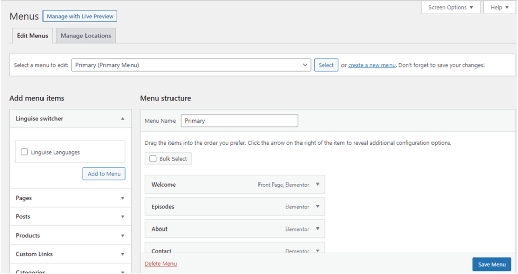Expand the Posts section

(x=70, y=216)
